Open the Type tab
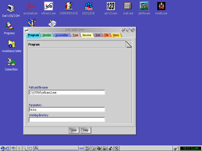The height and width of the screenshot is (151, 202). pos(75,35)
